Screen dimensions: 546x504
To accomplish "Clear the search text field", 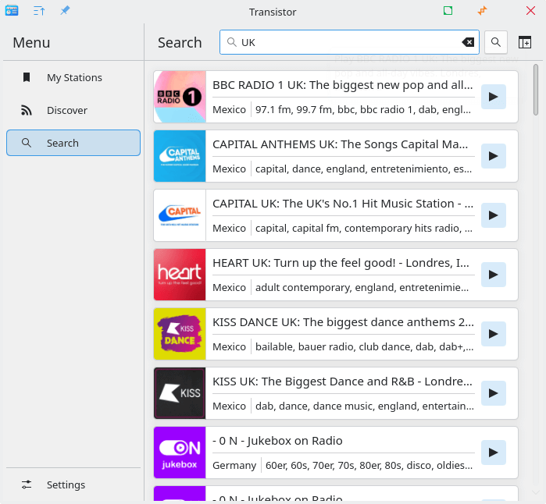I will (x=467, y=42).
